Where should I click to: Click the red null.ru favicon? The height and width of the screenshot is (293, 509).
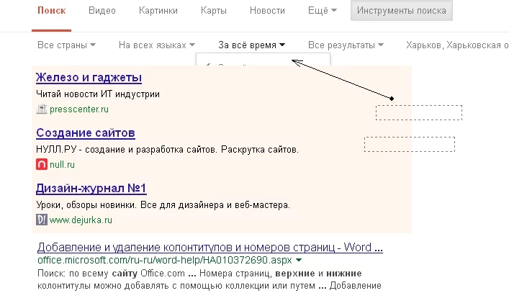click(x=42, y=164)
